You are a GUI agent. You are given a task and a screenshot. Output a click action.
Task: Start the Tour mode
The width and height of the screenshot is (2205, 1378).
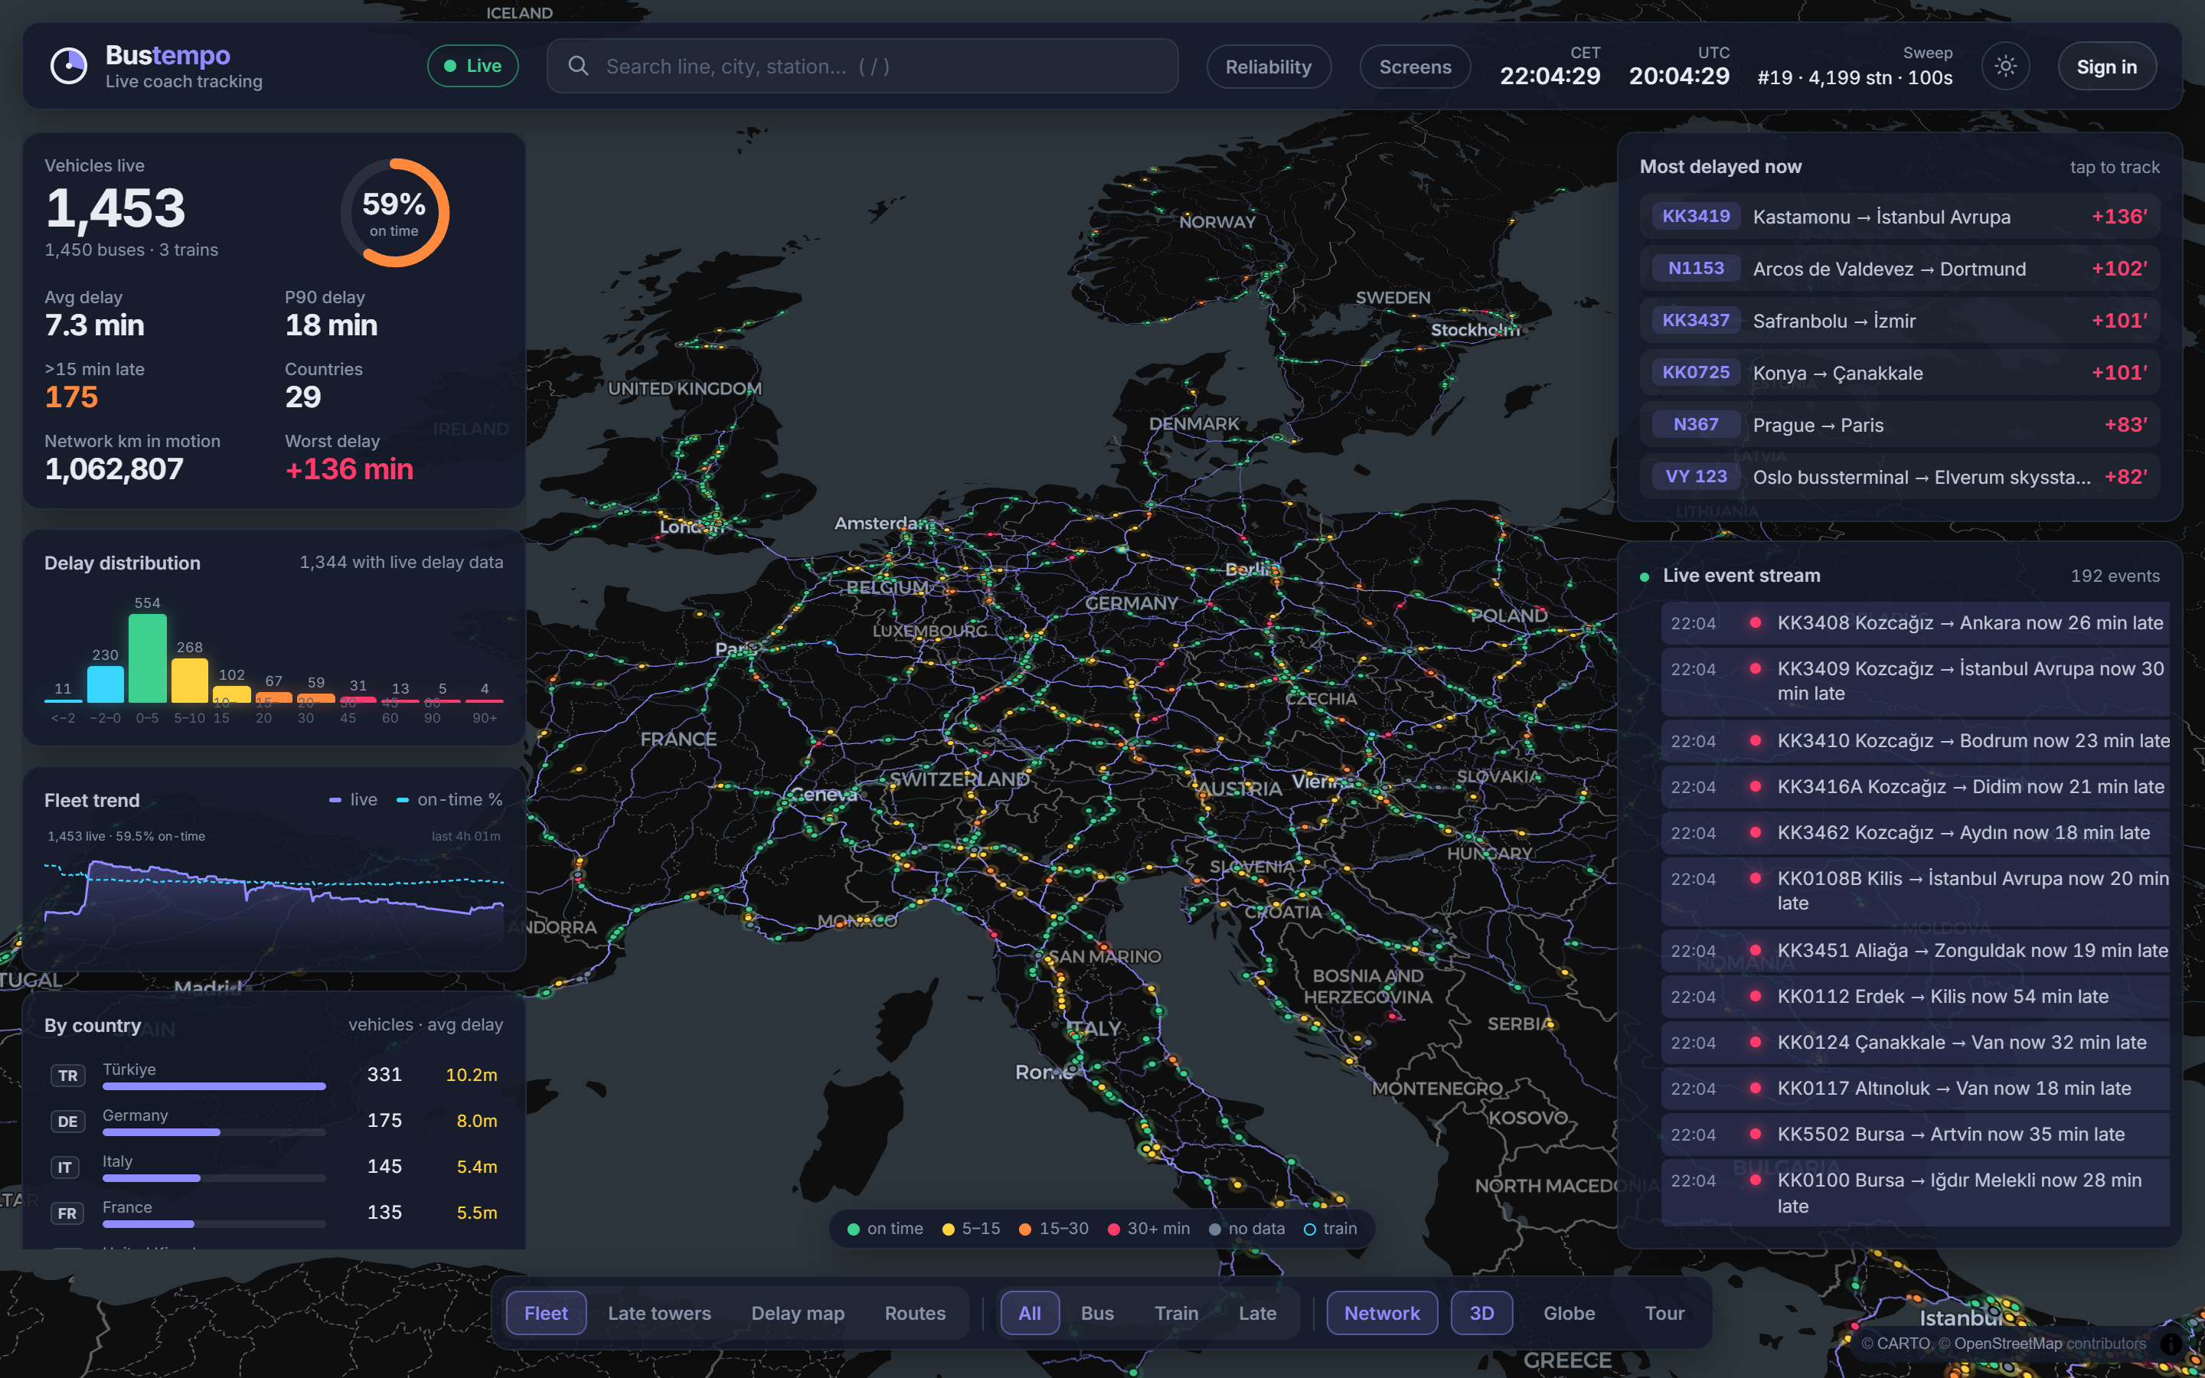pos(1664,1313)
